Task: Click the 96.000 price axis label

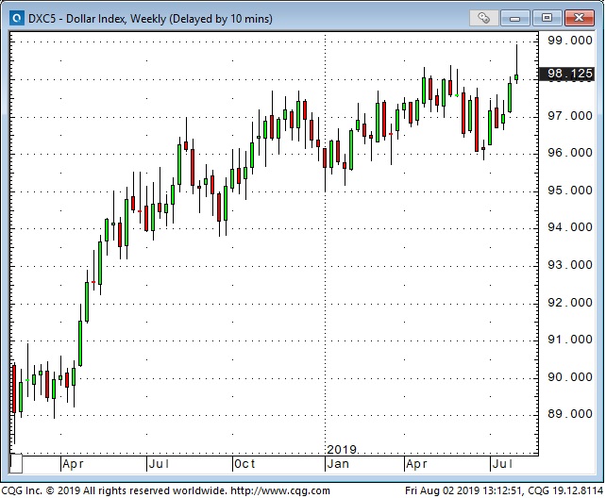Action: [570, 153]
